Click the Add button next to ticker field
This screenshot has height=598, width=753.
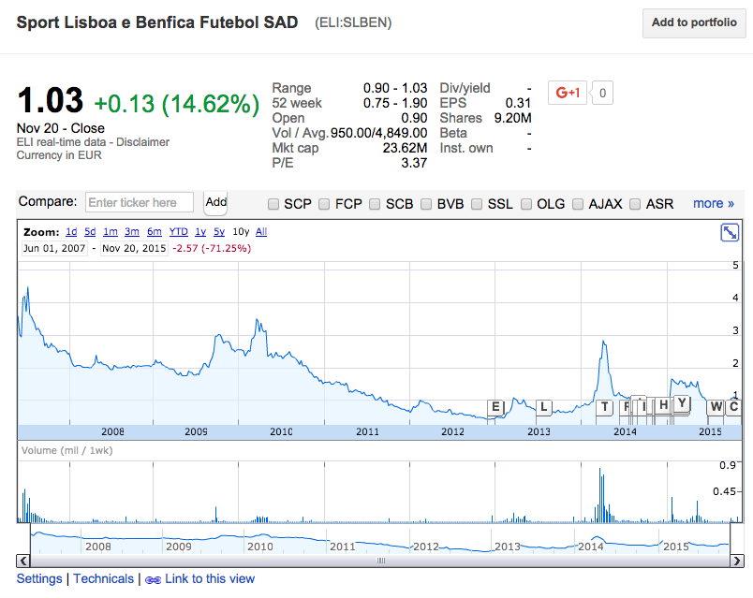click(215, 202)
